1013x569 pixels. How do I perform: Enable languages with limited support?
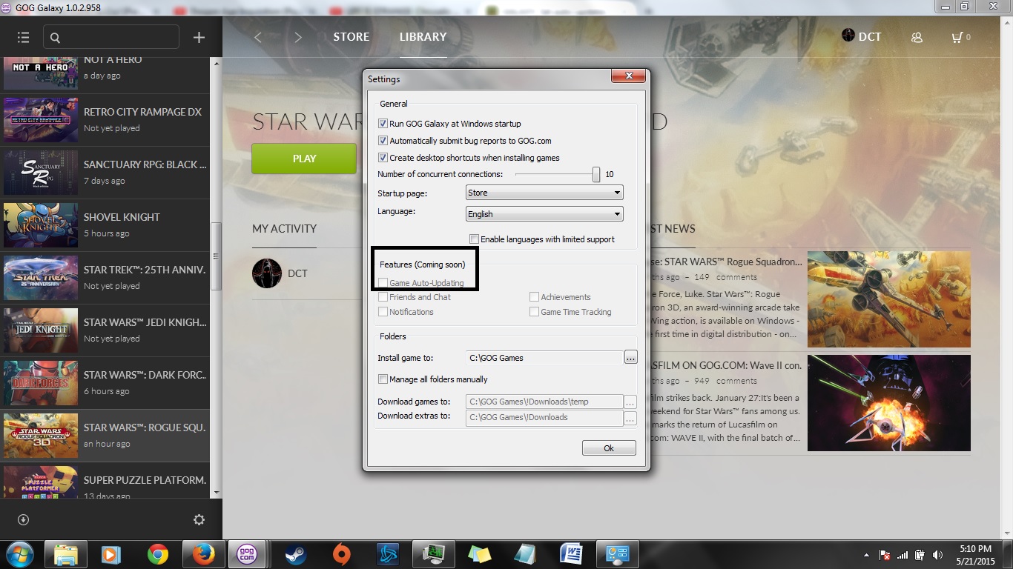coord(474,239)
